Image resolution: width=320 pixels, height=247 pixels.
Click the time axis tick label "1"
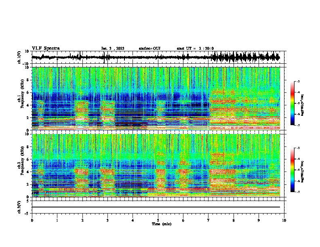(57, 220)
